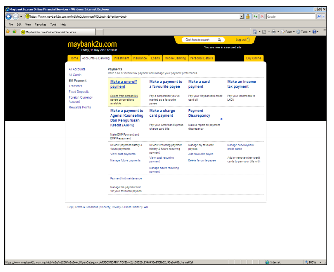Click the magnifier icon in site search

(219, 40)
